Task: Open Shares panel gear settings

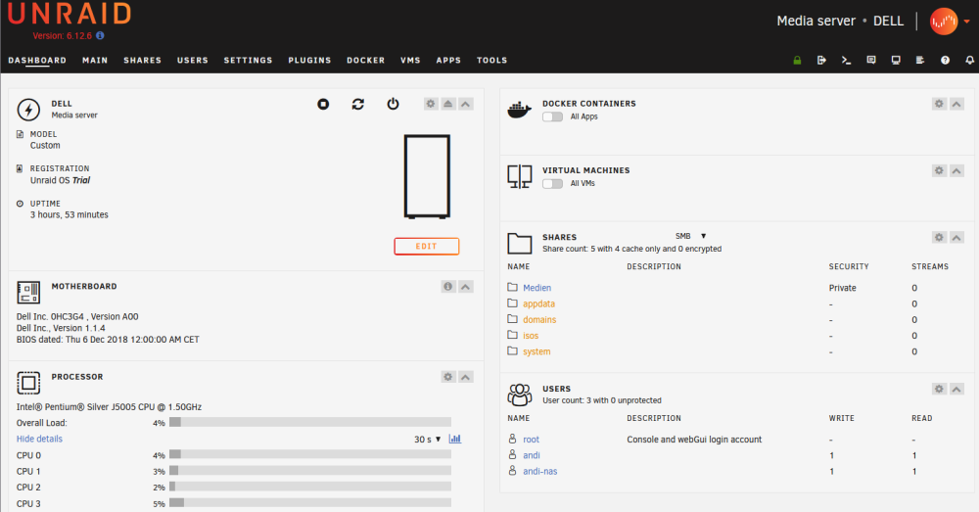Action: click(939, 237)
